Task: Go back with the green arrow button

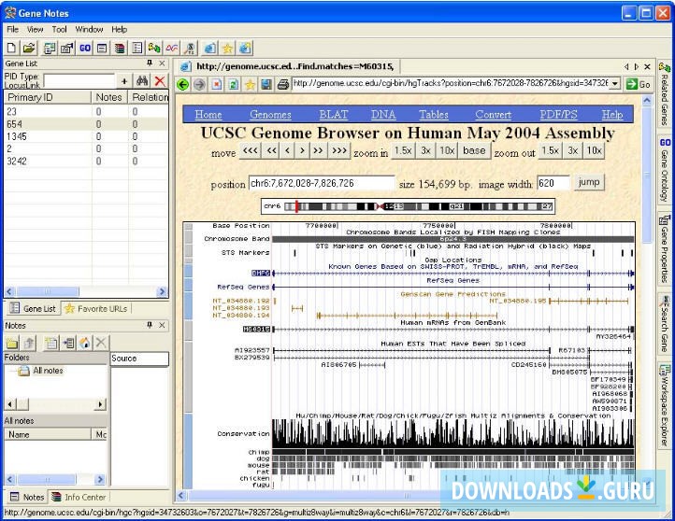Action: coord(183,84)
